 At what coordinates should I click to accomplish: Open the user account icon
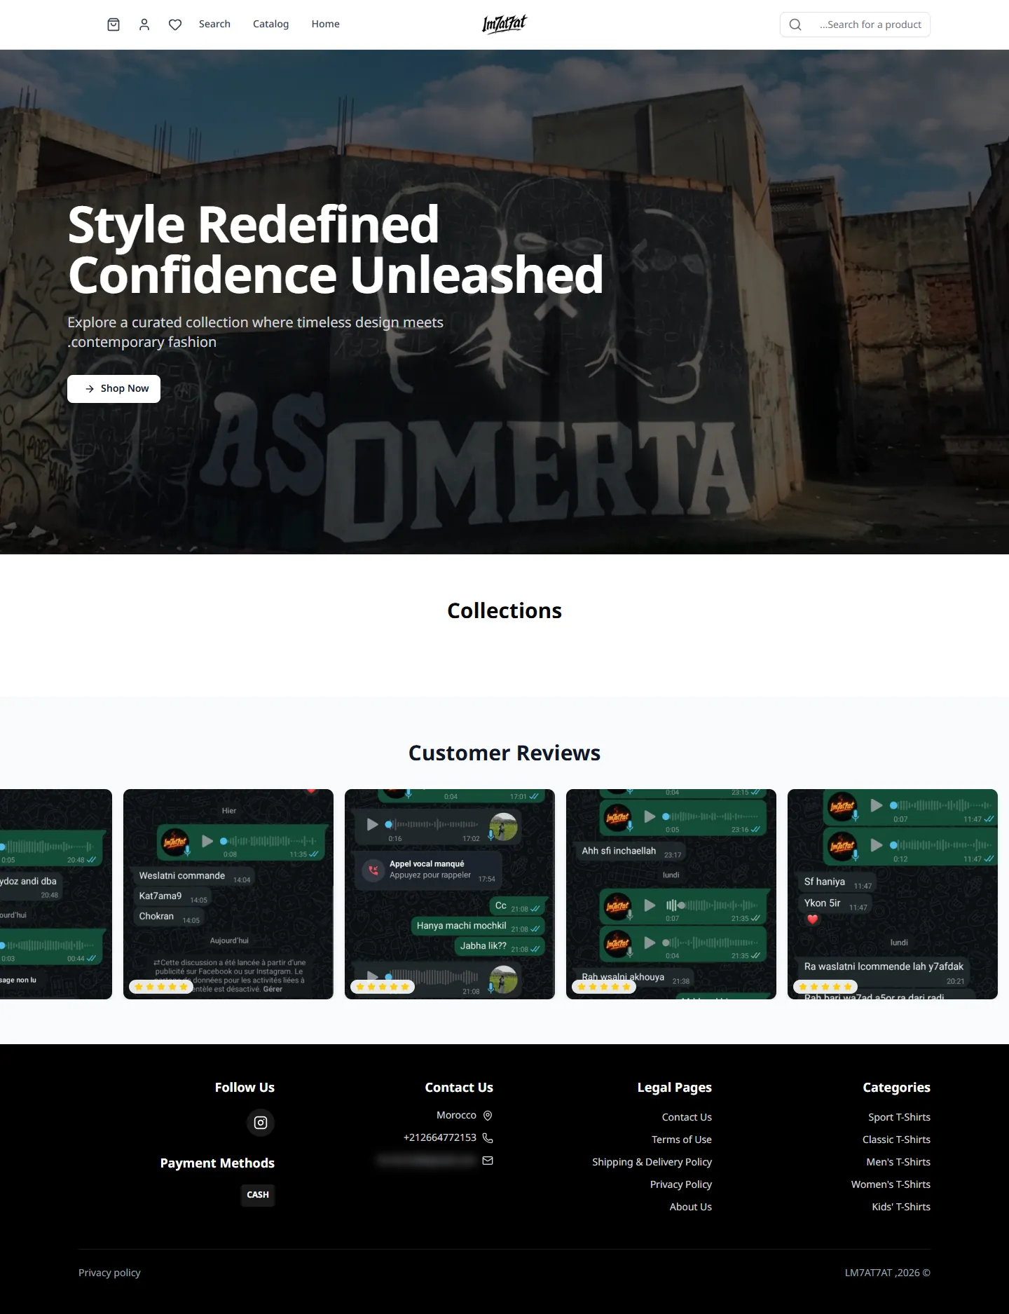tap(144, 25)
